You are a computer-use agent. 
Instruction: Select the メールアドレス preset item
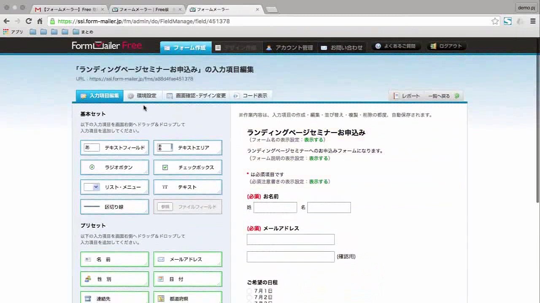point(188,260)
